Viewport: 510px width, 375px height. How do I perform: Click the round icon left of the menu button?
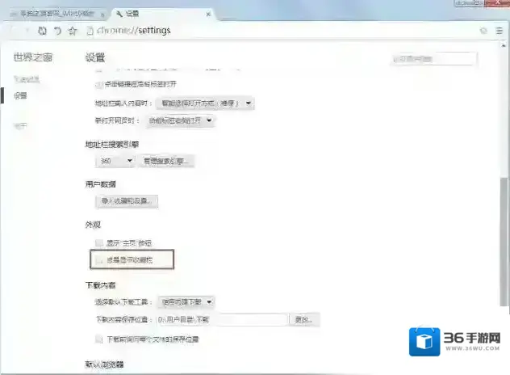[483, 31]
